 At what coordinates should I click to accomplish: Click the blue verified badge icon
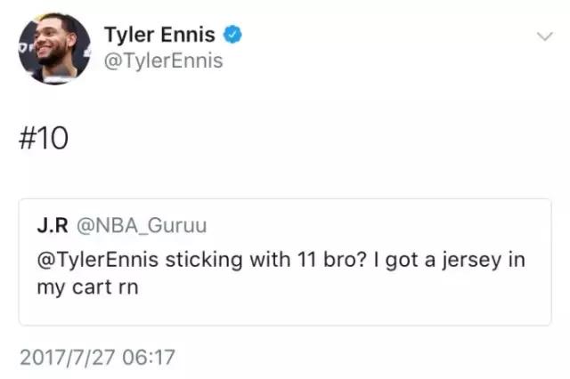point(233,35)
